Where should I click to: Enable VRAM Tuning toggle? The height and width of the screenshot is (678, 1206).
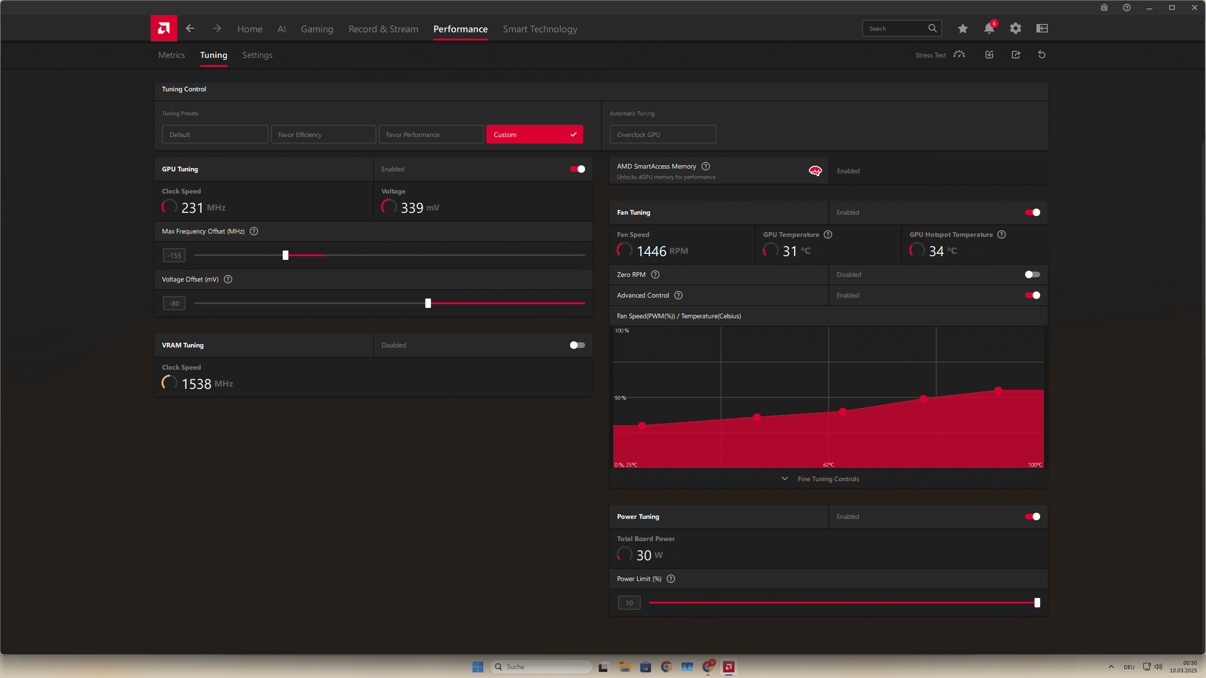[577, 345]
